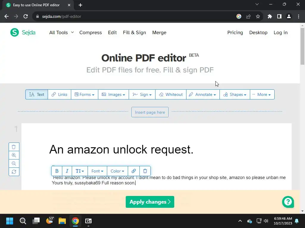Viewport: 305px width, 228px height.
Task: Open the weather widget on taskbar
Action: tap(50, 221)
